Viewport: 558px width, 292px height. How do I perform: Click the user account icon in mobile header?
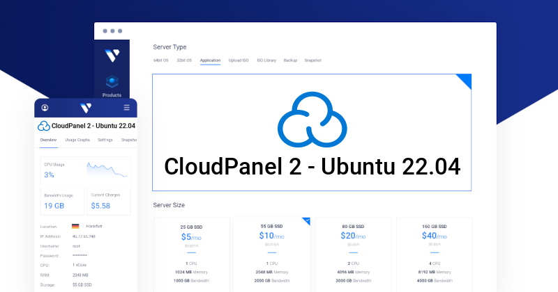pos(45,108)
